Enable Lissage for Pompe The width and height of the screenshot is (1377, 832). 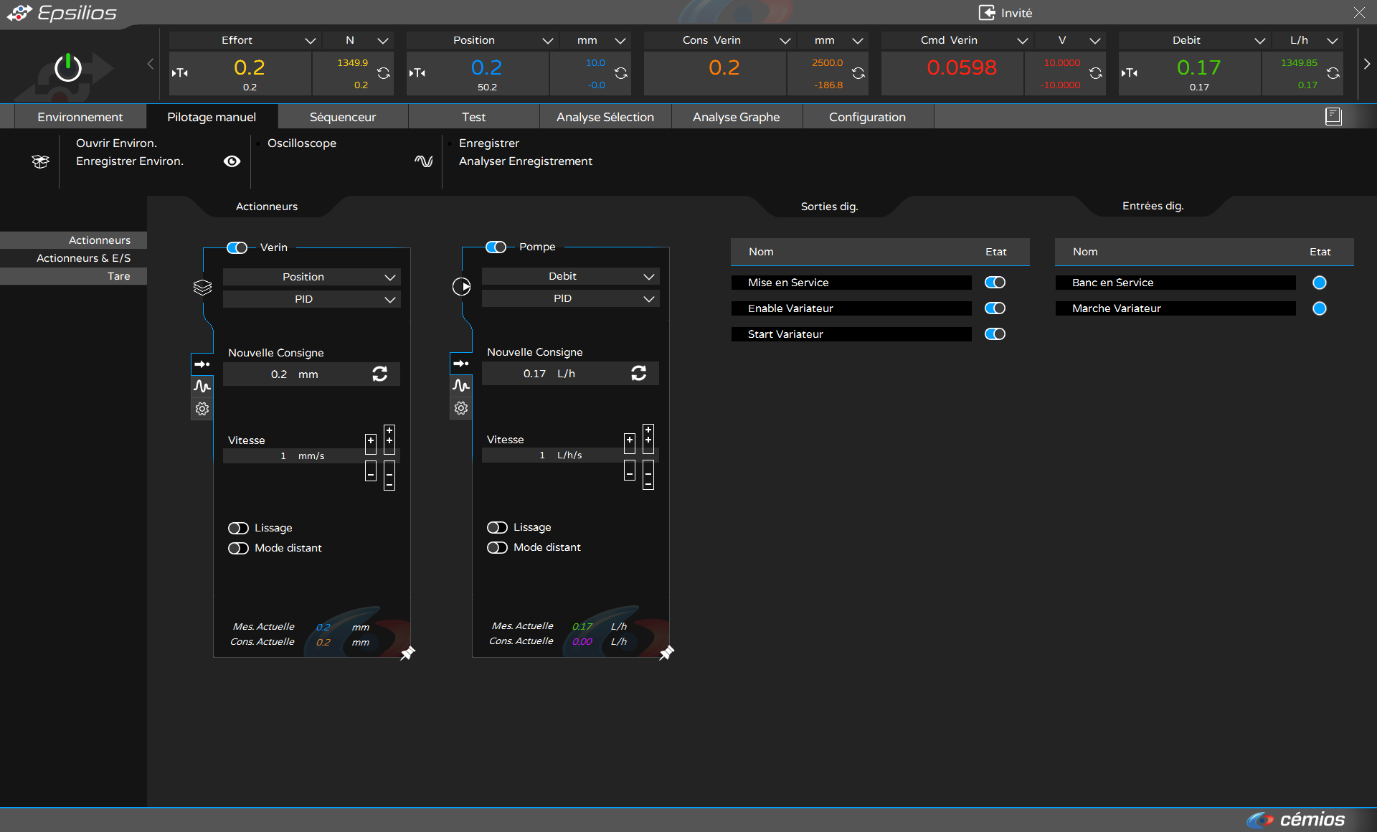[x=497, y=527]
